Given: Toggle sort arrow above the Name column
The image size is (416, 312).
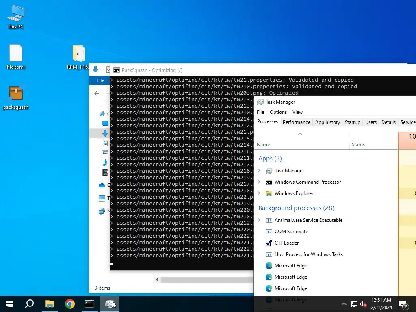Looking at the screenshot, I should click(300, 134).
